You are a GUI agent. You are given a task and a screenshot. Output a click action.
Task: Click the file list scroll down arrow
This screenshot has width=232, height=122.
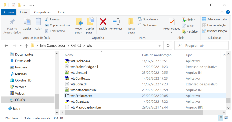pyautogui.click(x=228, y=108)
